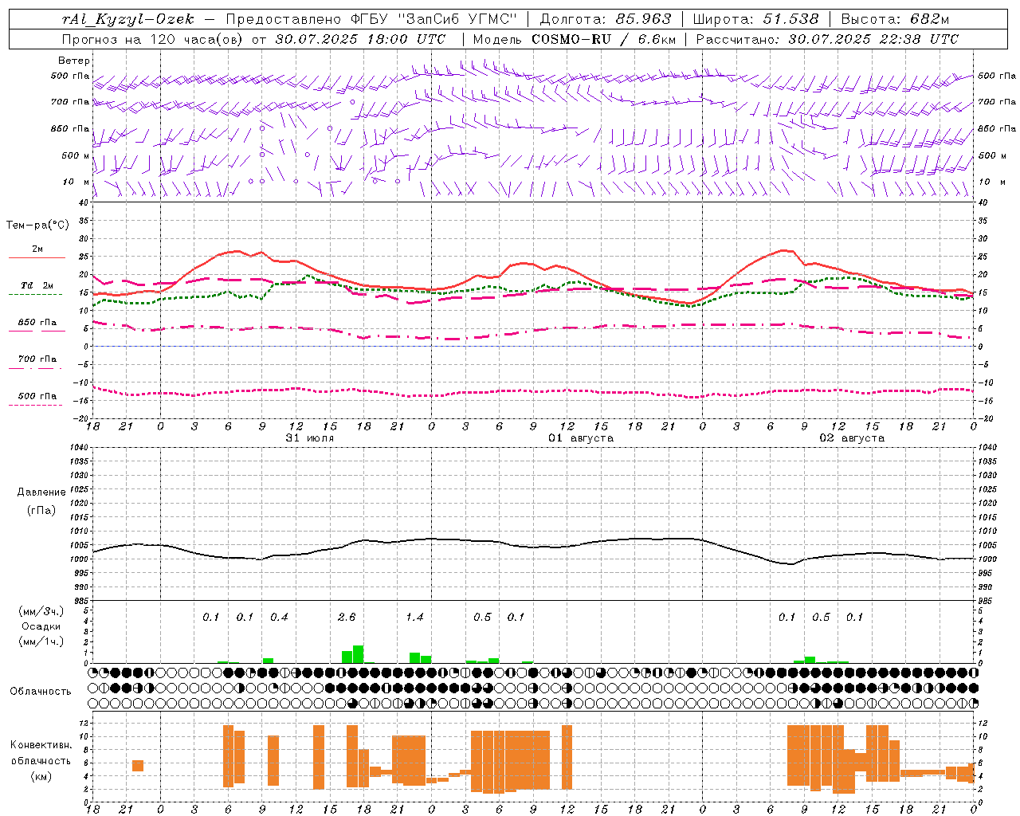Click the 500 гПа temperature legend line
This screenshot has height=816, width=1020.
coord(37,405)
